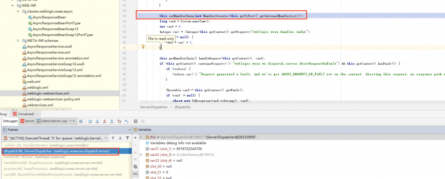Open the ExecuteThread selector dropdown
The image size is (445, 179).
56,138
